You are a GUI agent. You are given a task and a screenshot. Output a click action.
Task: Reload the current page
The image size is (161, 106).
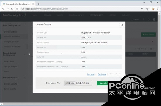tap(12, 9)
